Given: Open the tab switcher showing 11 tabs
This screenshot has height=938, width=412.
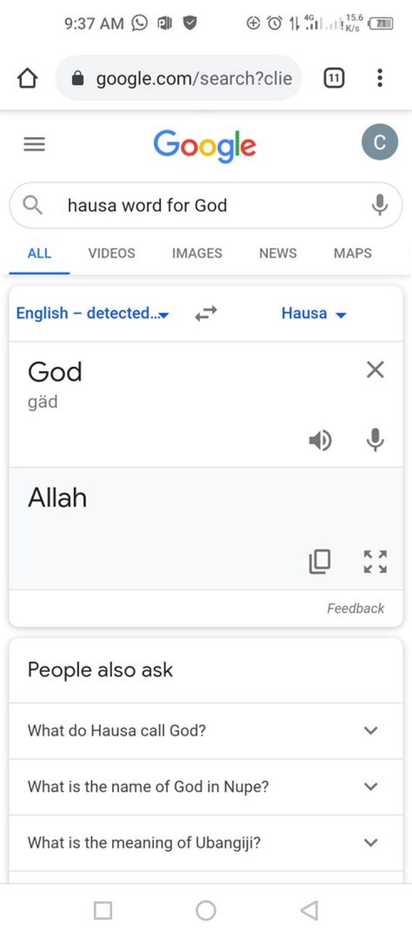Looking at the screenshot, I should pyautogui.click(x=334, y=78).
